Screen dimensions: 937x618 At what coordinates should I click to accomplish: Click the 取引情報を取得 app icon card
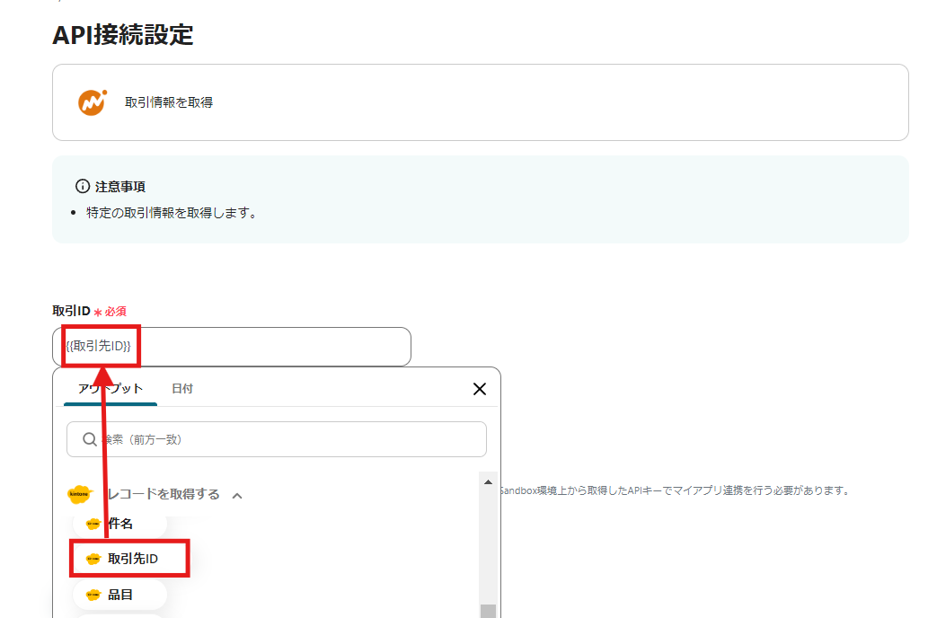[x=480, y=102]
